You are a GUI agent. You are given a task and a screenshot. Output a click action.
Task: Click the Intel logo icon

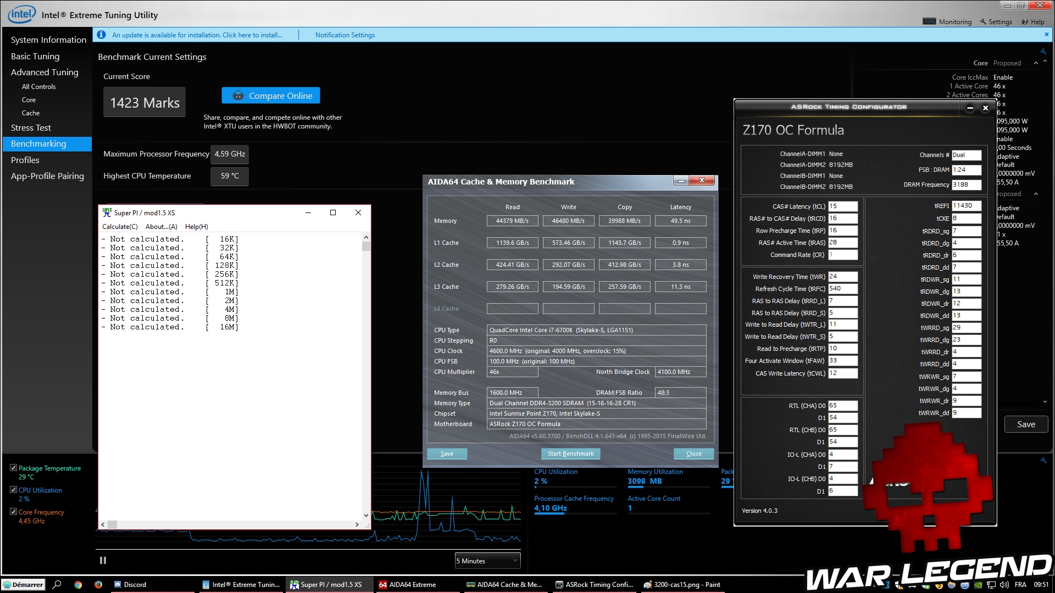click(21, 14)
